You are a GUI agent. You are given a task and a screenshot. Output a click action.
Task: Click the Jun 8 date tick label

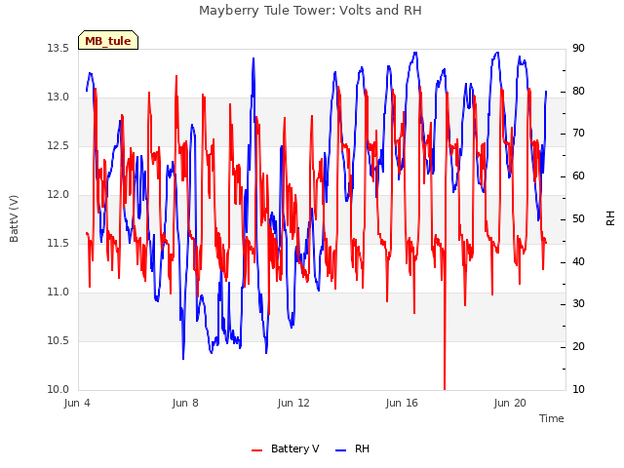tap(185, 403)
